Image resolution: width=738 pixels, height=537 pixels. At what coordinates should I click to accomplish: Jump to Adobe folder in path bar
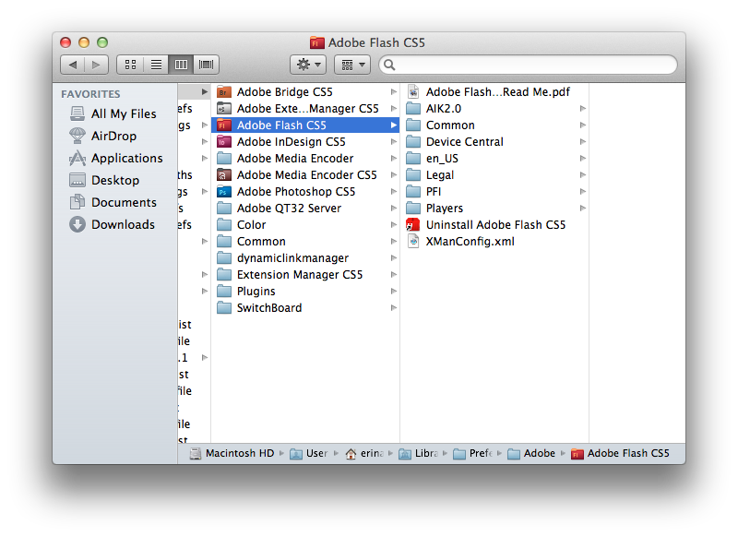[x=531, y=453]
